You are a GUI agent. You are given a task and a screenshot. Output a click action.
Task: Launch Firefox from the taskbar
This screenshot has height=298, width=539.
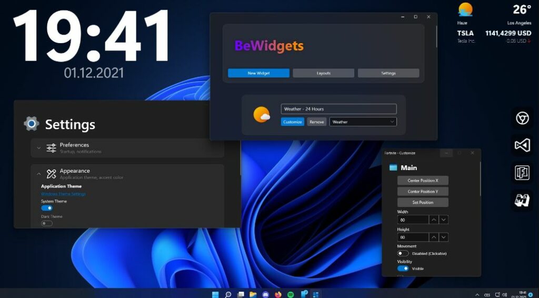pyautogui.click(x=278, y=294)
